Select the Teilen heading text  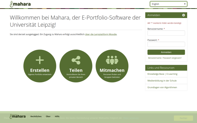pyautogui.click(x=76, y=70)
